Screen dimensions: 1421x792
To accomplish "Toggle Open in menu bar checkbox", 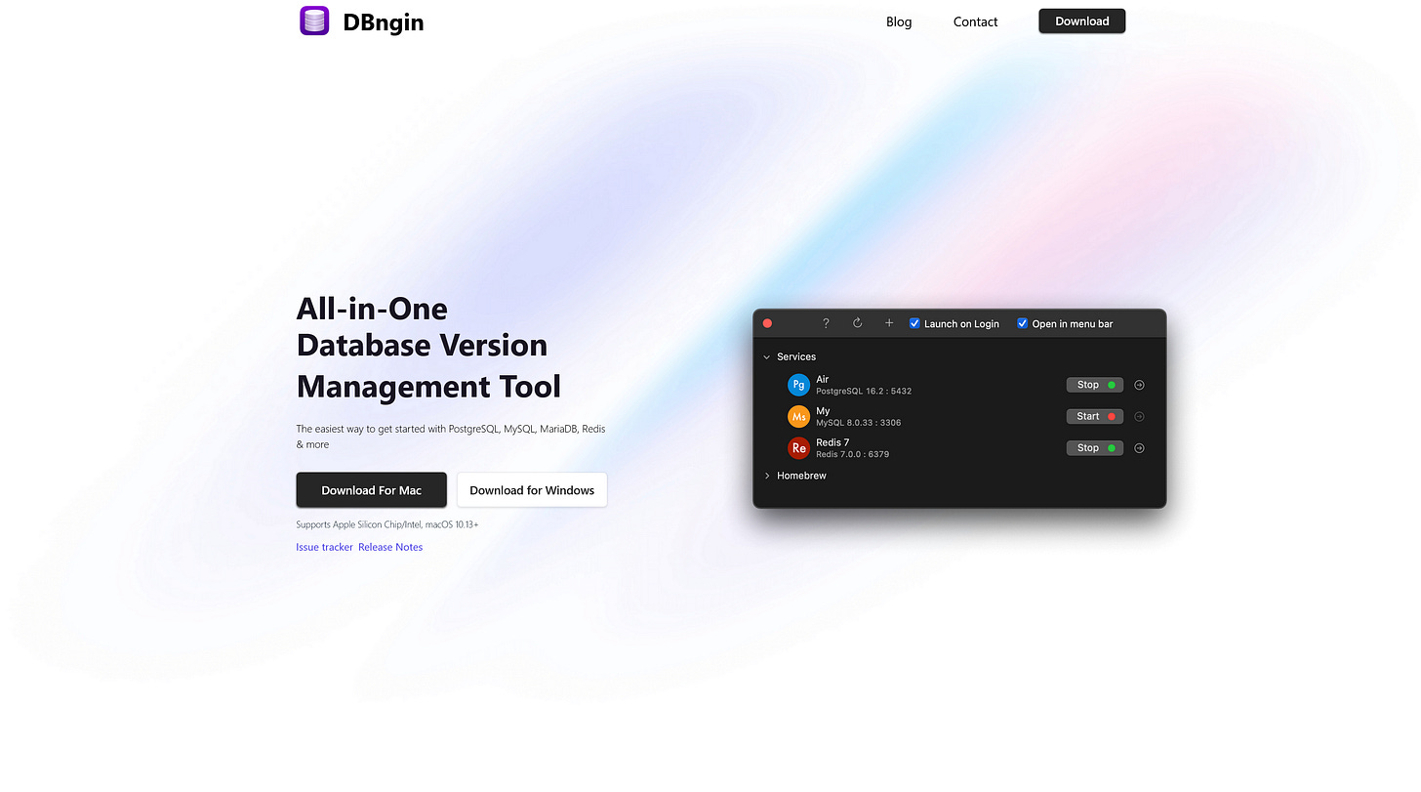I will click(x=1023, y=323).
